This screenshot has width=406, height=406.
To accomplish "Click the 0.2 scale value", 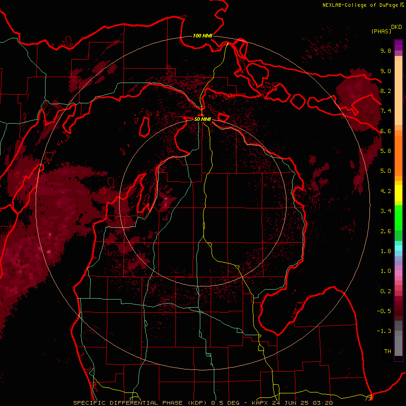I will point(386,291).
